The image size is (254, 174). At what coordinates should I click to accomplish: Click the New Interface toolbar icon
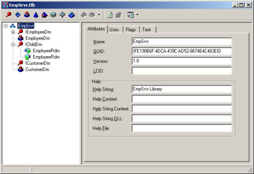pos(9,15)
